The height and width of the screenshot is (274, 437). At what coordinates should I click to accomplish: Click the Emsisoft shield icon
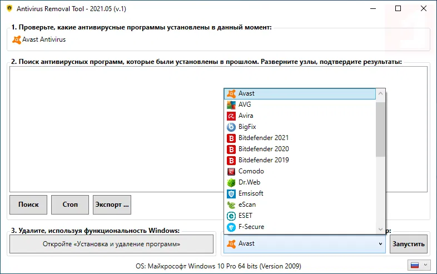231,194
